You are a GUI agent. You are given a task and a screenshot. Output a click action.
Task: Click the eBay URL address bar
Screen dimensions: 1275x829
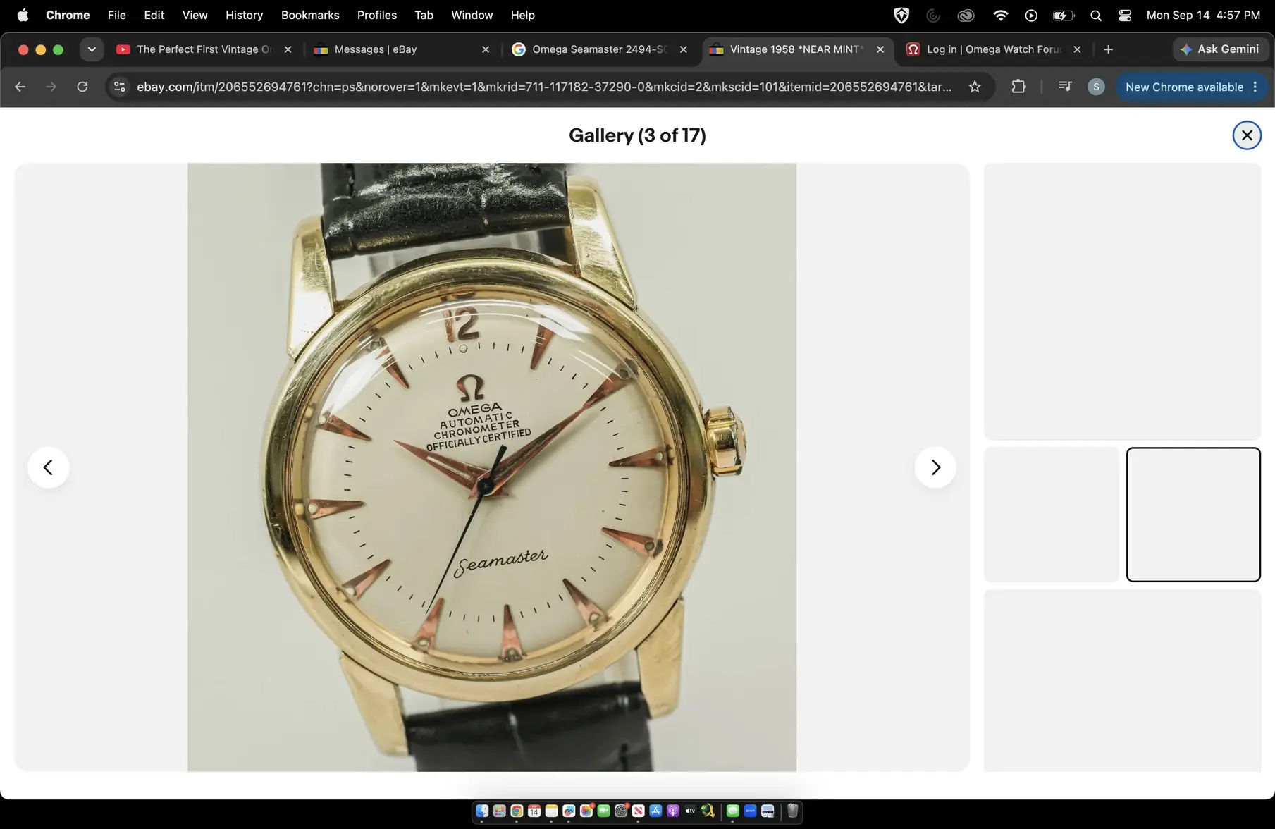point(544,87)
